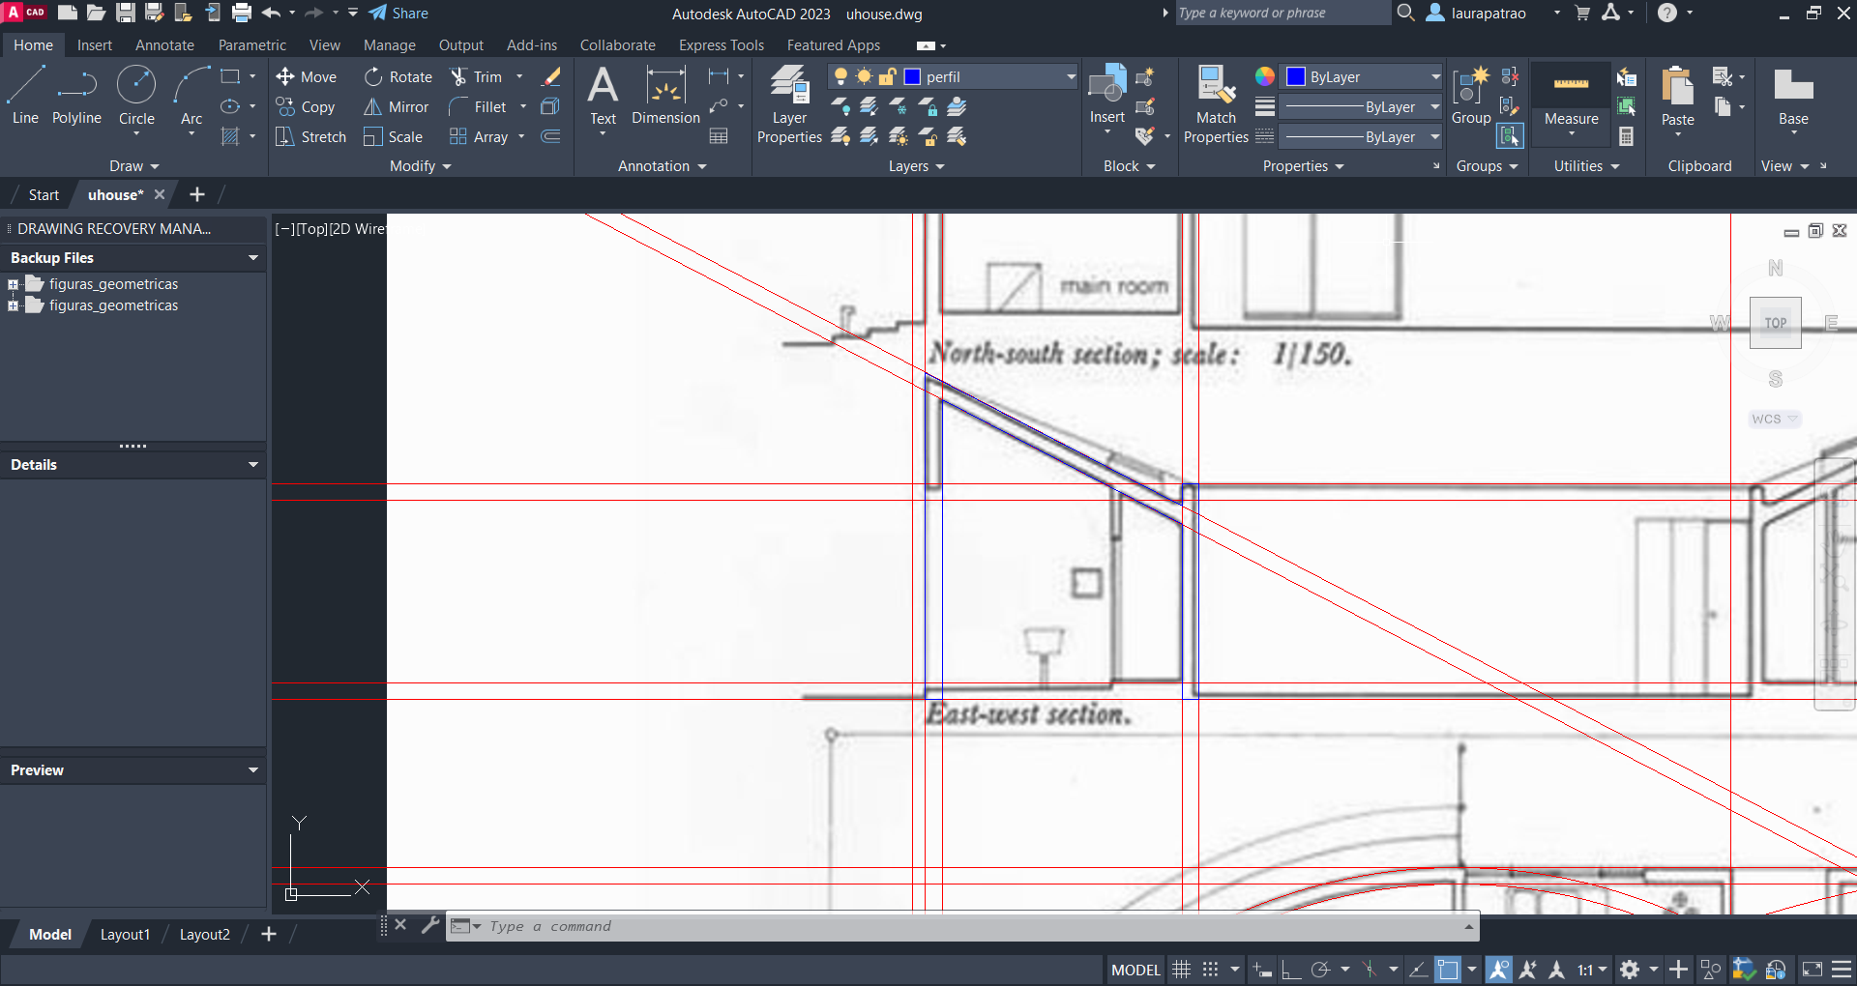Open the Insert ribbon tab
Image resolution: width=1857 pixels, height=986 pixels.
pos(95,45)
